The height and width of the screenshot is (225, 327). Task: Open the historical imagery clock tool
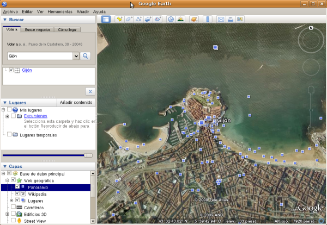[171, 19]
